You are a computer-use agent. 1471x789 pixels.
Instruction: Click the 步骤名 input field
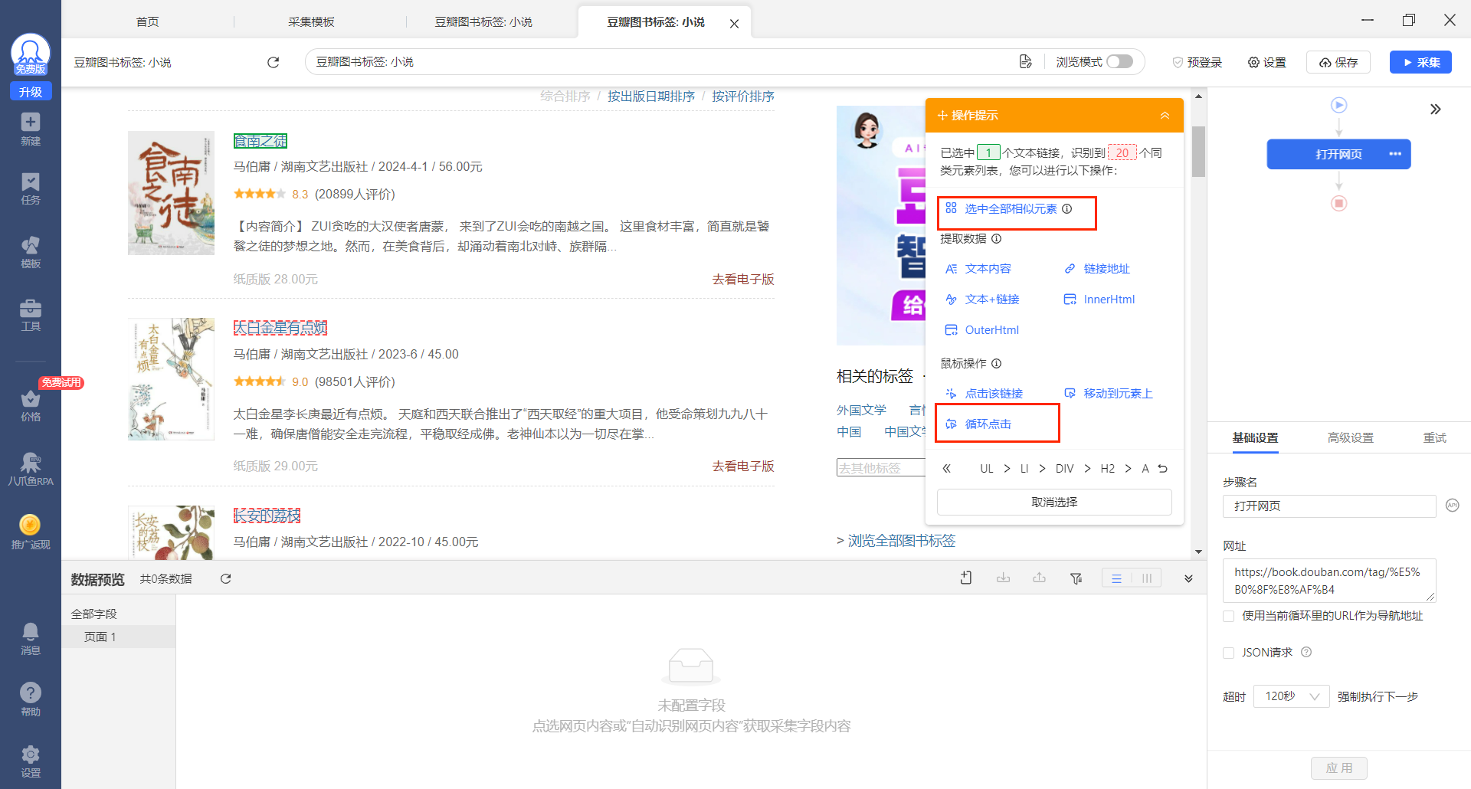pos(1329,506)
